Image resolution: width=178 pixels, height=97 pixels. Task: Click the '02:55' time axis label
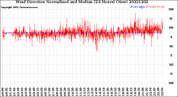(x=22, y=92)
